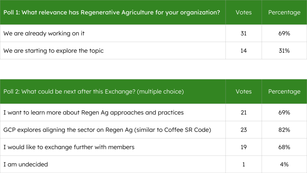This screenshot has width=307, height=173.
Task: Click the 69% cell in Poll 1
Action: pos(284,33)
